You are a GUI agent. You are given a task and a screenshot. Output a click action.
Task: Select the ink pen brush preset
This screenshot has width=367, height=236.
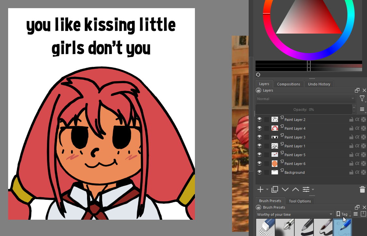coord(285,227)
